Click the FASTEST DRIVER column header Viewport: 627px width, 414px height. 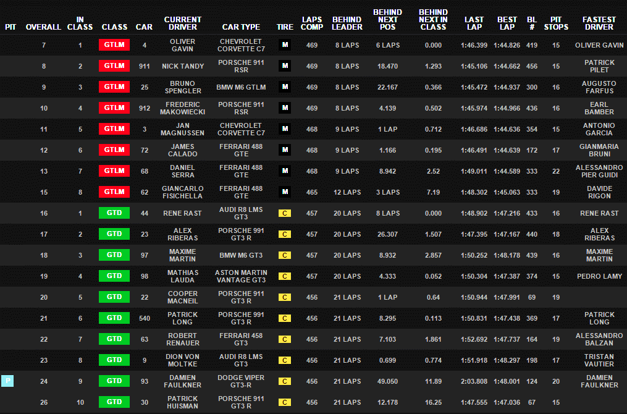(599, 23)
